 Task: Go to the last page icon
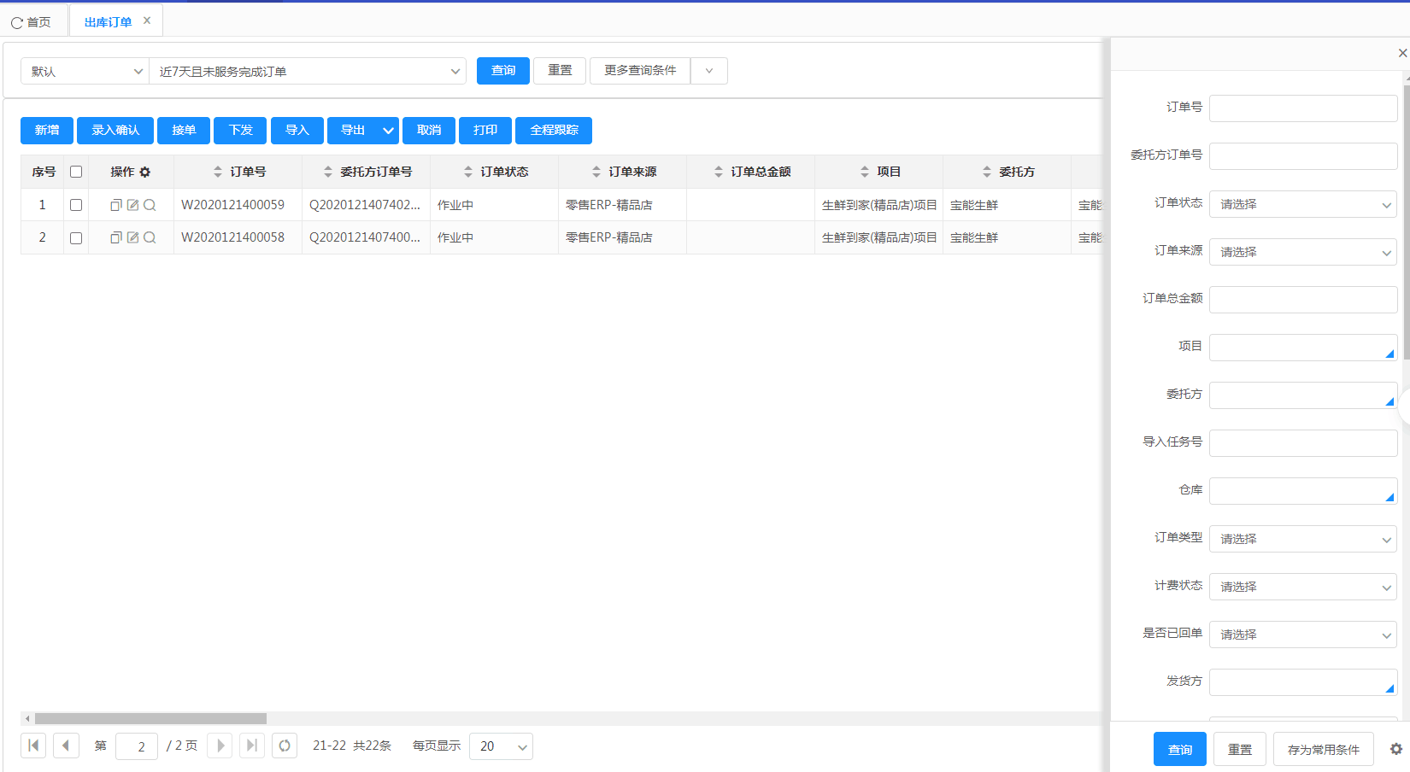[x=251, y=746]
